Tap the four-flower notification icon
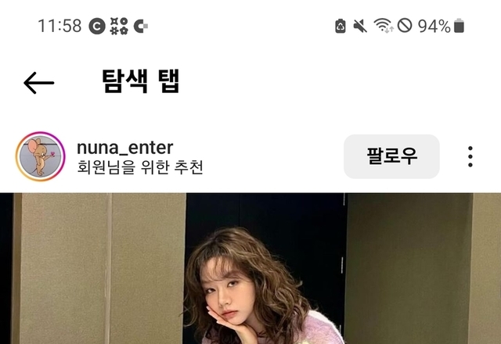The image size is (501, 344). tap(119, 26)
